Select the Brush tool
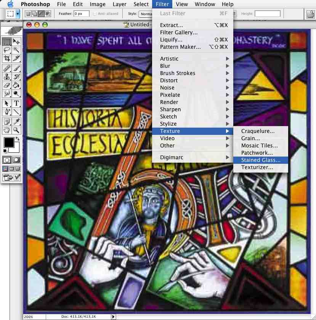The image size is (316, 320). 16,68
